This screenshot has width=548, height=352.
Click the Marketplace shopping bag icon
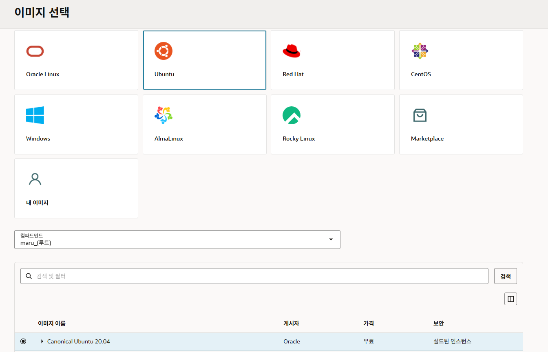(420, 115)
